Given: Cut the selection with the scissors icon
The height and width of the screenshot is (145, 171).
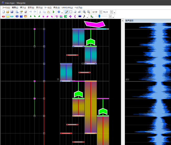Looking at the screenshot, I should point(40,12).
